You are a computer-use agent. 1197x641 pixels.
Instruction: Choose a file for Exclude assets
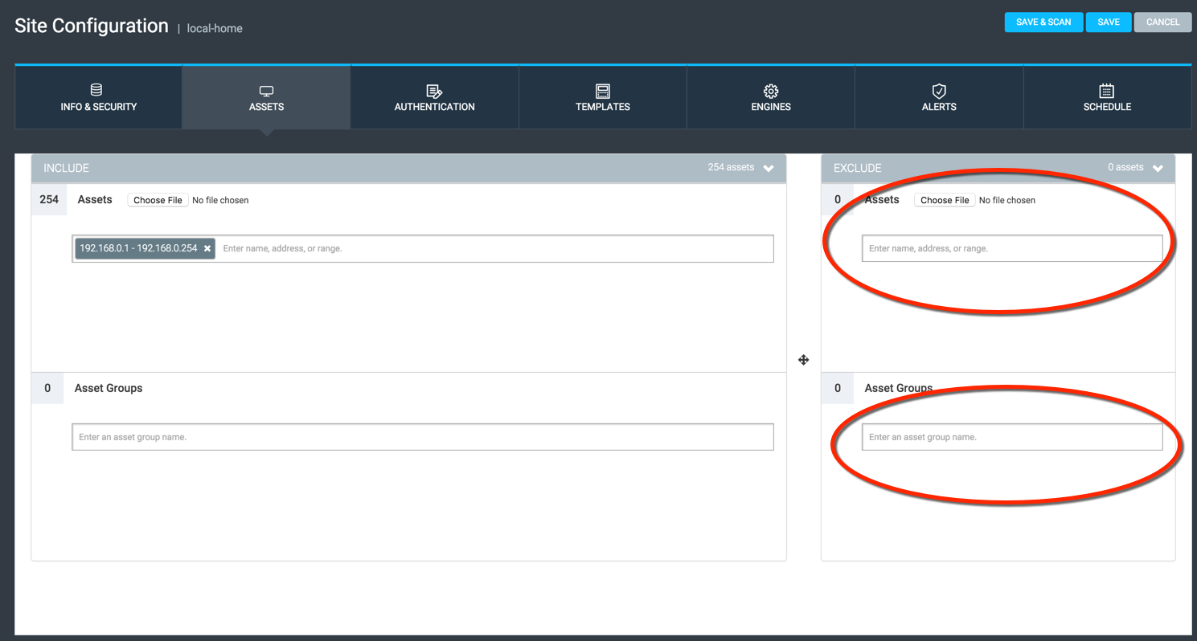tap(945, 200)
